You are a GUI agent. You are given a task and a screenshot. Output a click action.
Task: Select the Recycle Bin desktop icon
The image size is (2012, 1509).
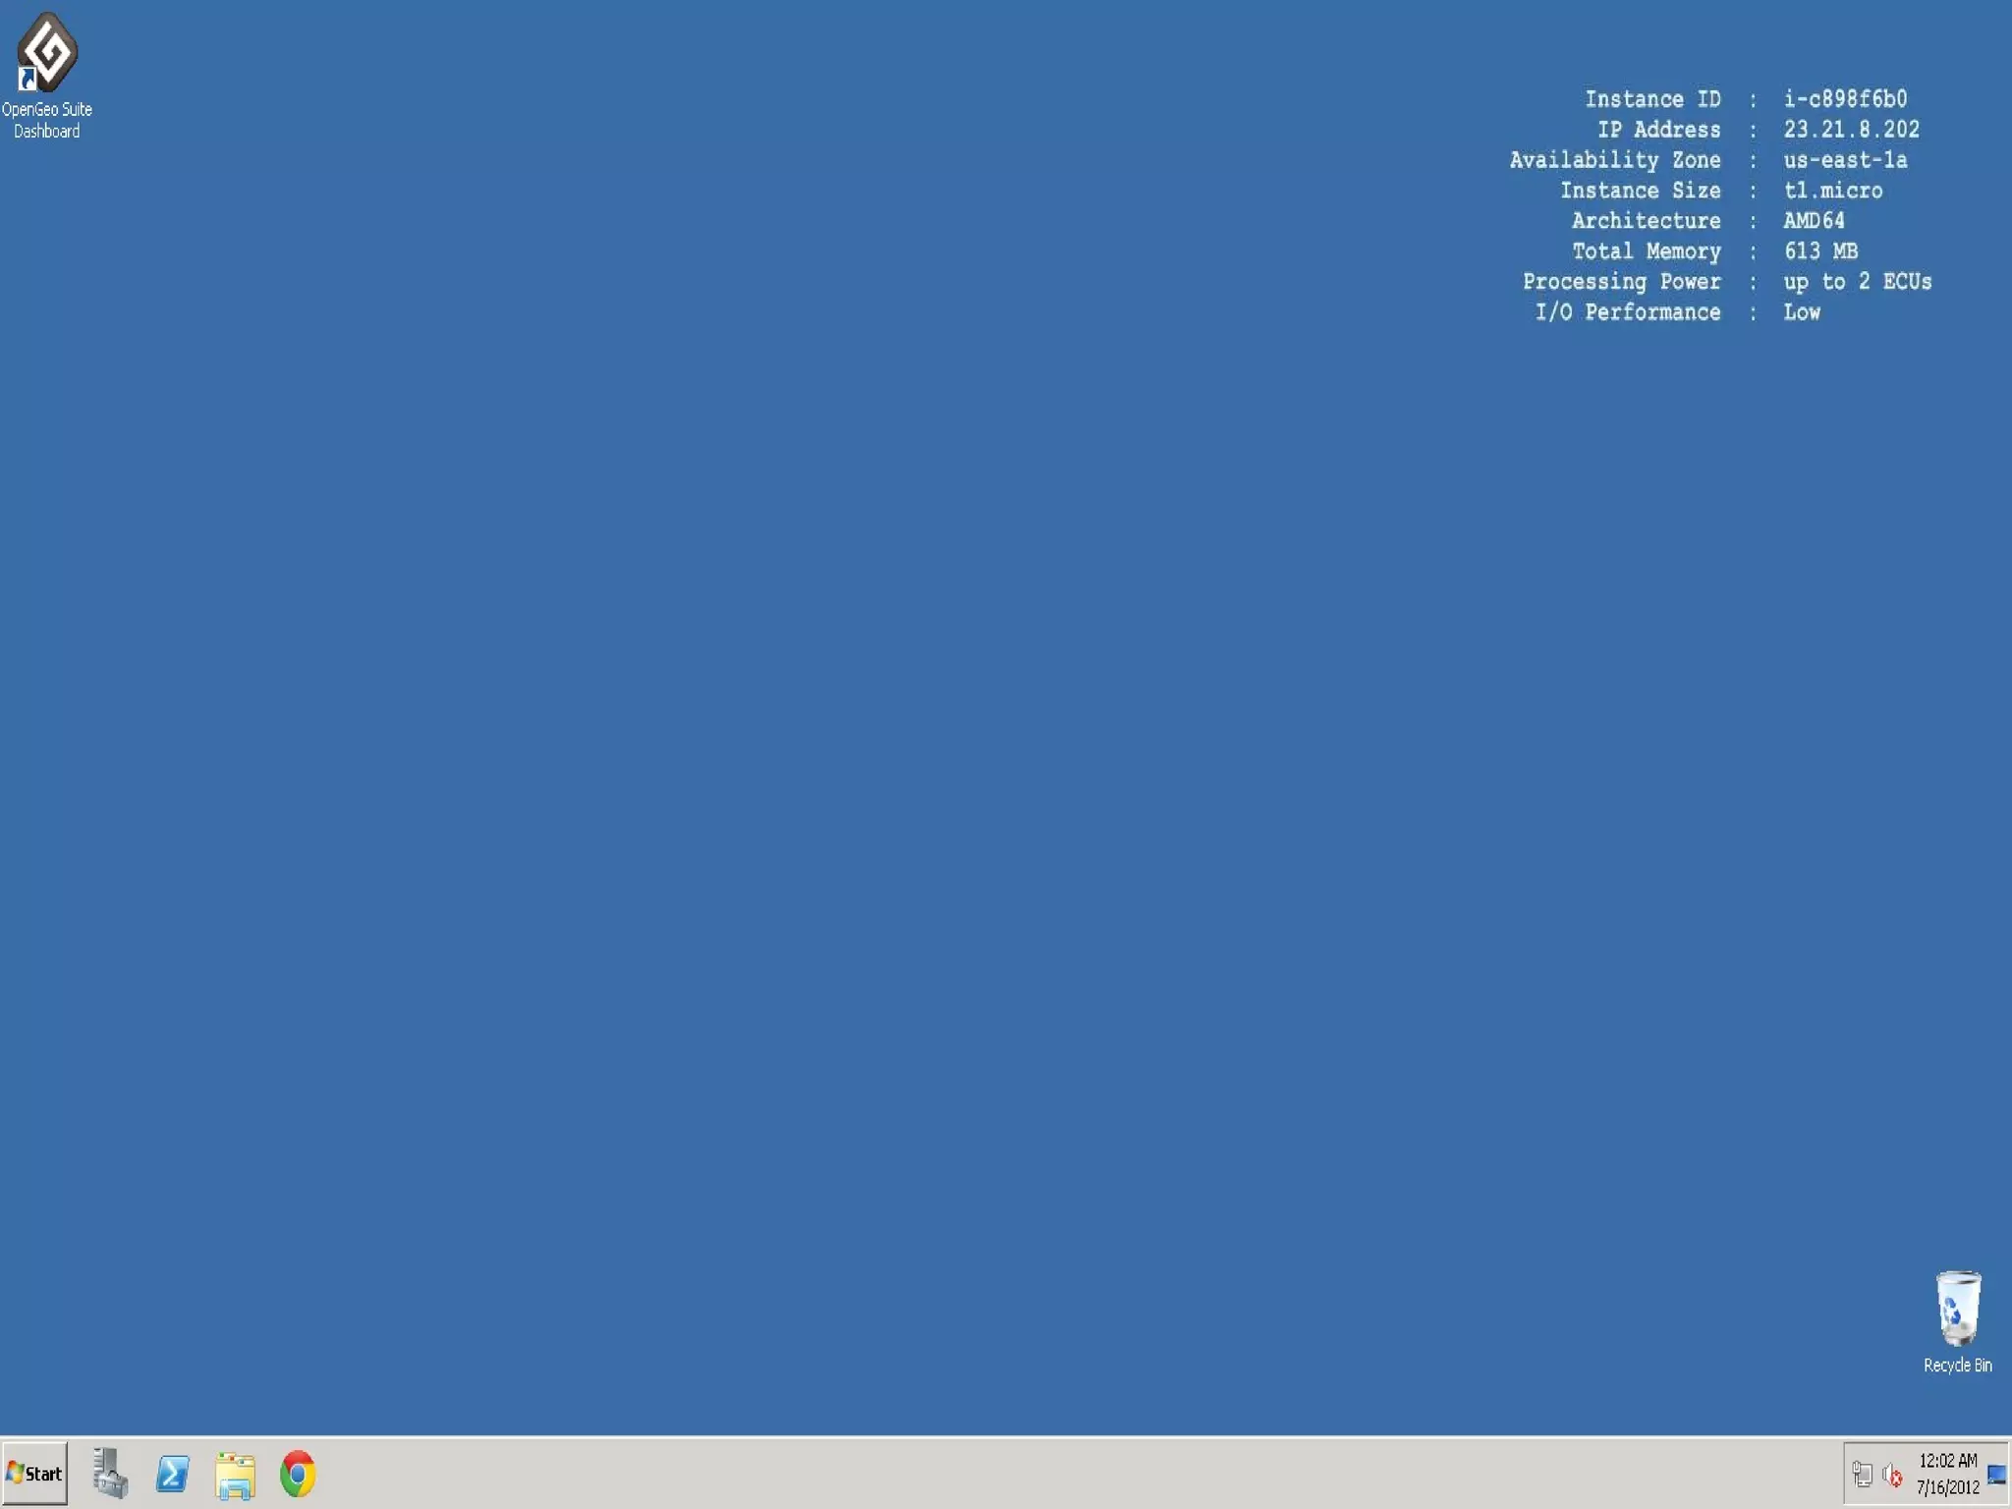point(1957,1308)
